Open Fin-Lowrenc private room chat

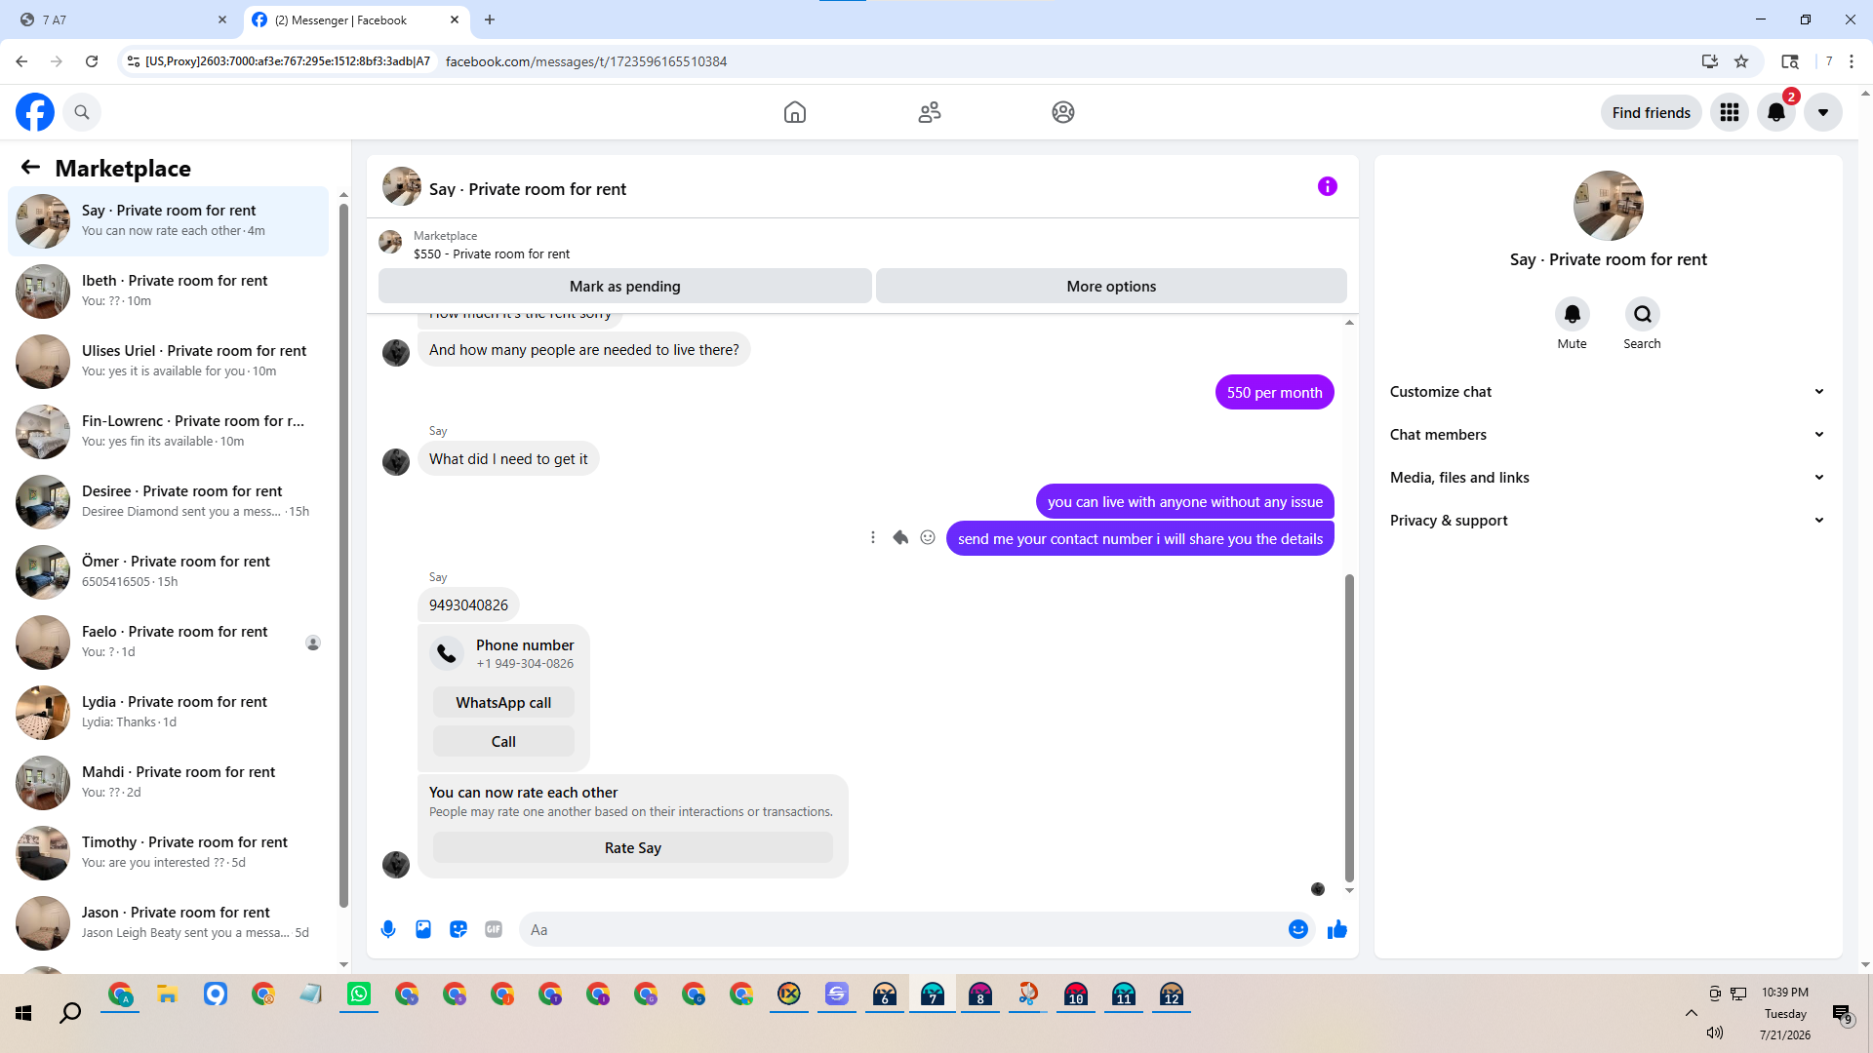pyautogui.click(x=169, y=432)
